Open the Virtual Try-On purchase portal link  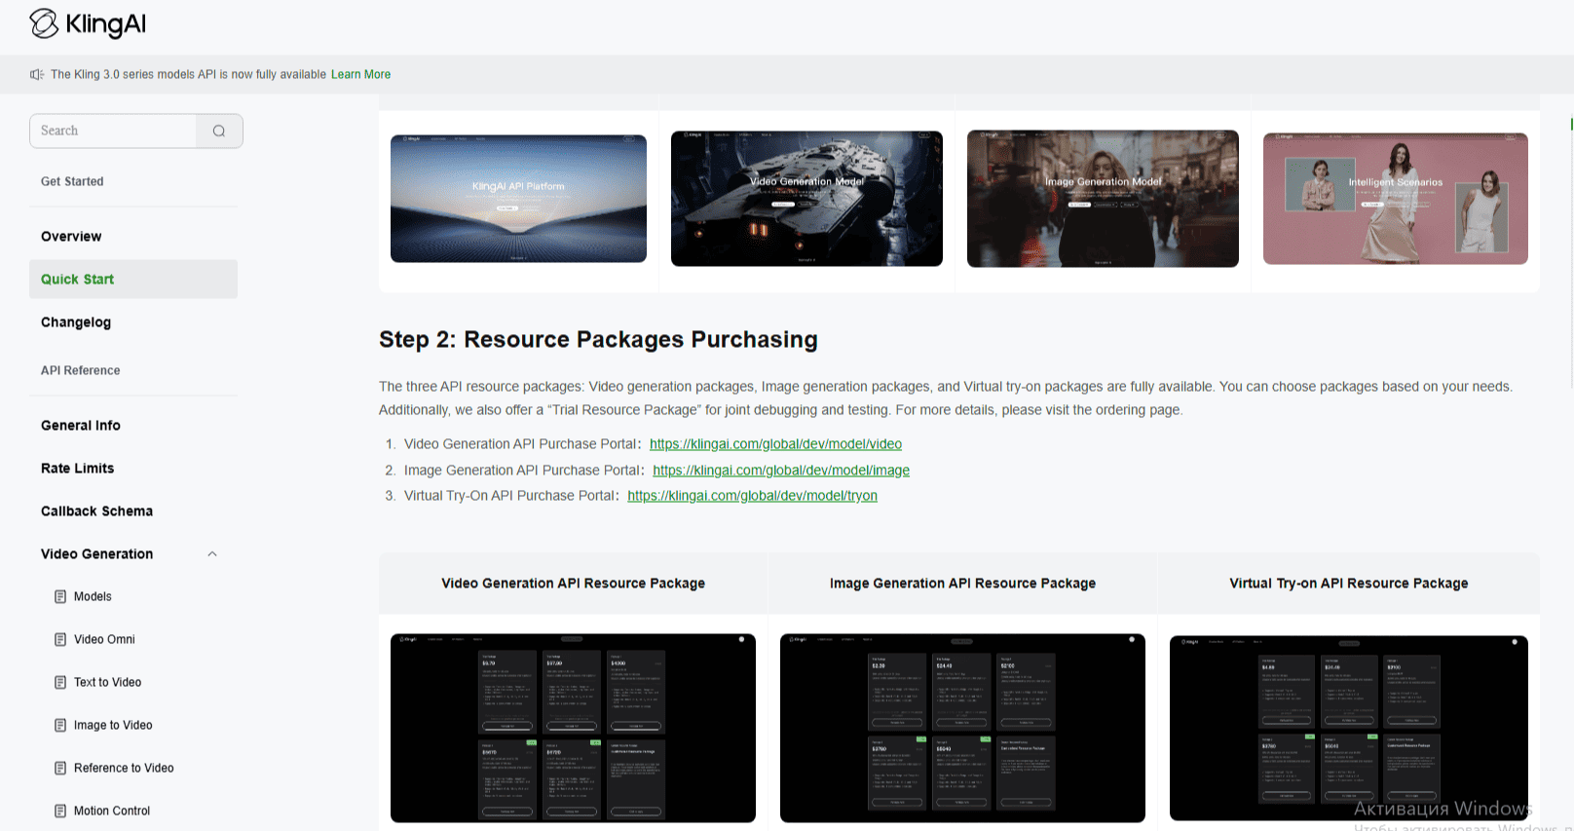[752, 496]
